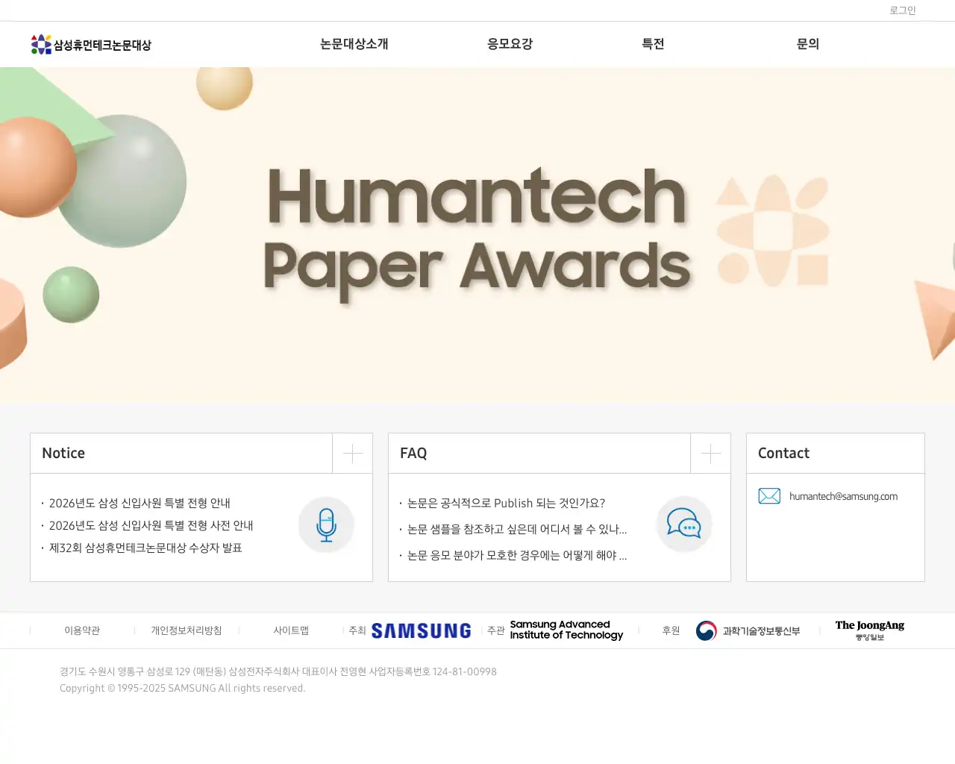Click the FAQ heading
955x764 pixels.
(413, 453)
